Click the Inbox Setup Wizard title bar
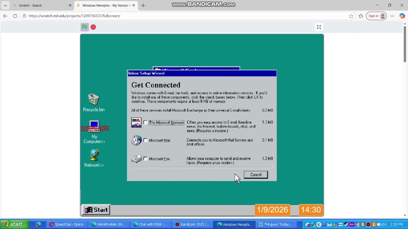The height and width of the screenshot is (229, 408). tap(202, 73)
